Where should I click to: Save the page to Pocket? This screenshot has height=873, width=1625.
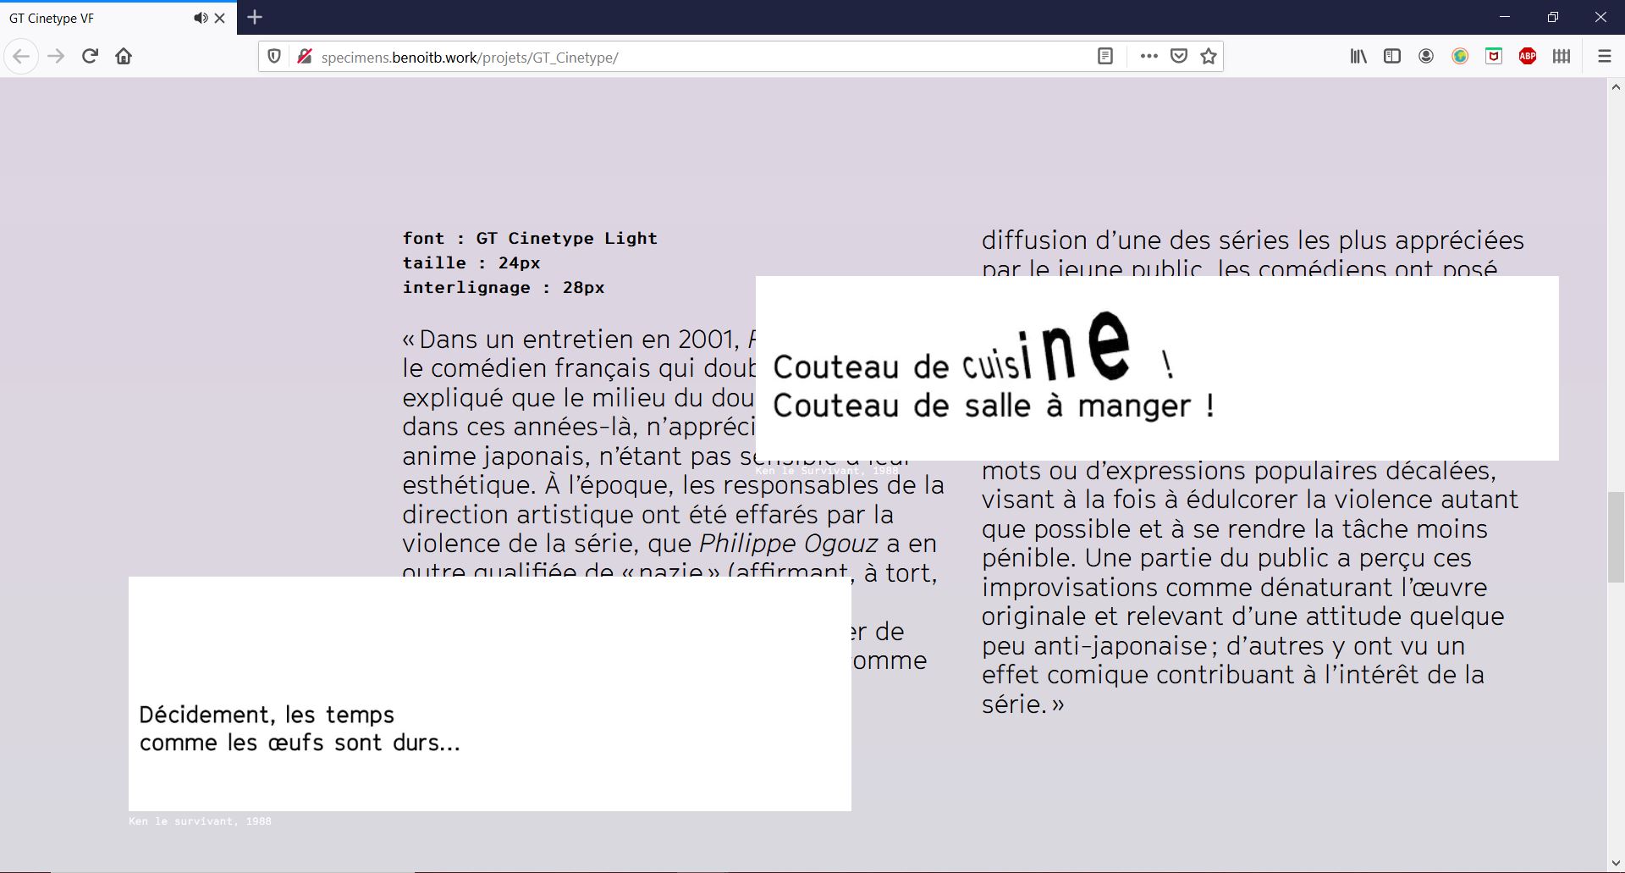[1178, 57]
